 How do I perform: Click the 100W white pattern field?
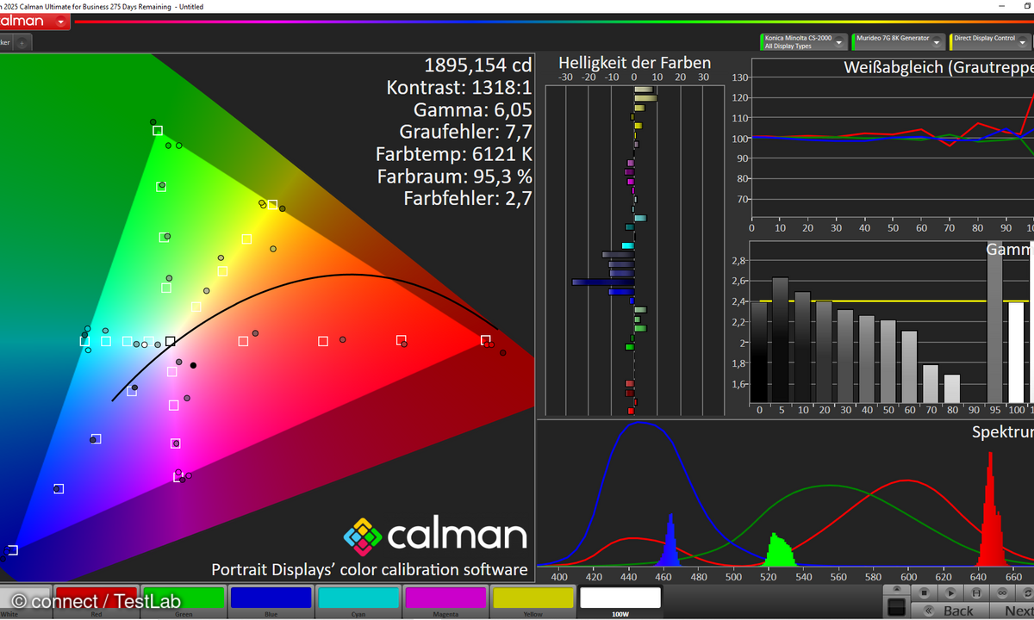click(620, 598)
